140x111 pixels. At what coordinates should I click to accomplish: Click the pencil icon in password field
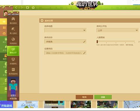[x=84, y=53]
